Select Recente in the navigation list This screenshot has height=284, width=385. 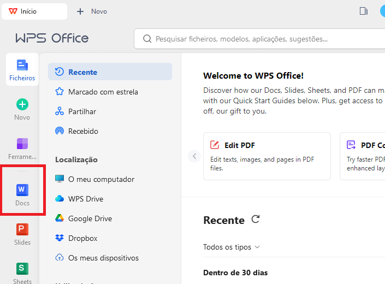pos(110,72)
